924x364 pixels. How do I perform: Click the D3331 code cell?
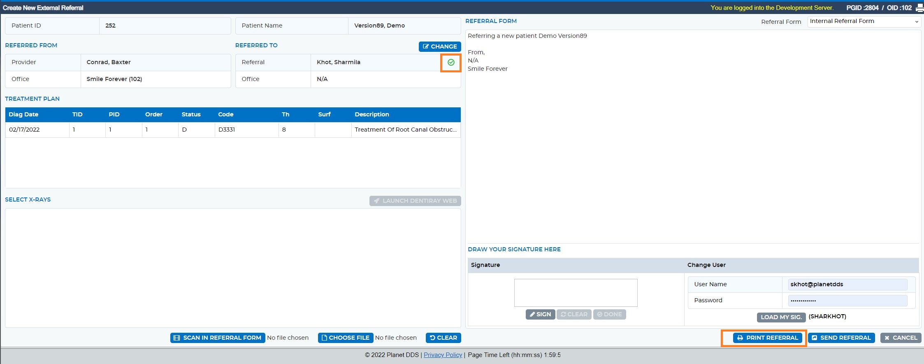[246, 130]
